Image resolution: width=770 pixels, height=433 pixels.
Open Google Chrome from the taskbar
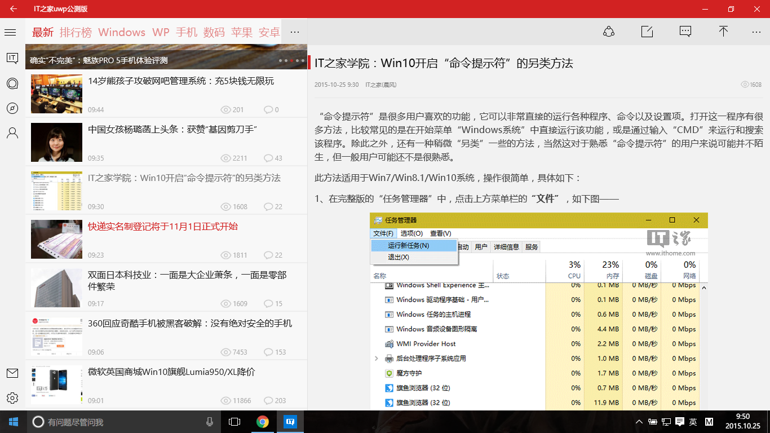coord(262,422)
